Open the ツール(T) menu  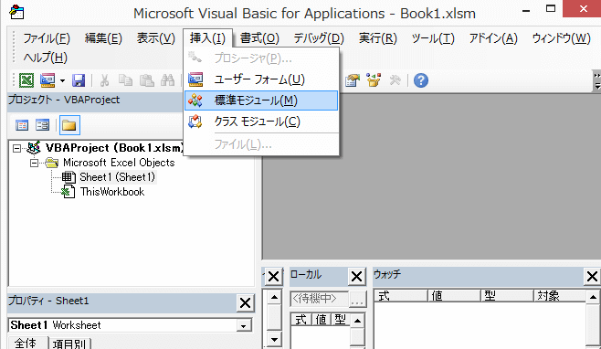pos(433,38)
